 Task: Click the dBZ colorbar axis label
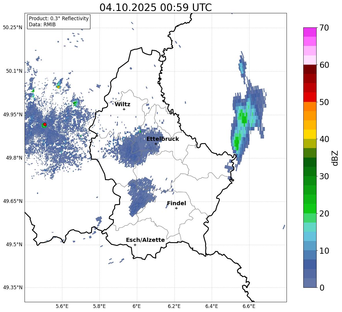click(335, 158)
